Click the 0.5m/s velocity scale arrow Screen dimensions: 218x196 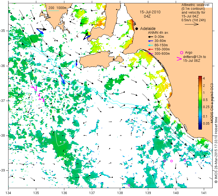click(x=192, y=24)
